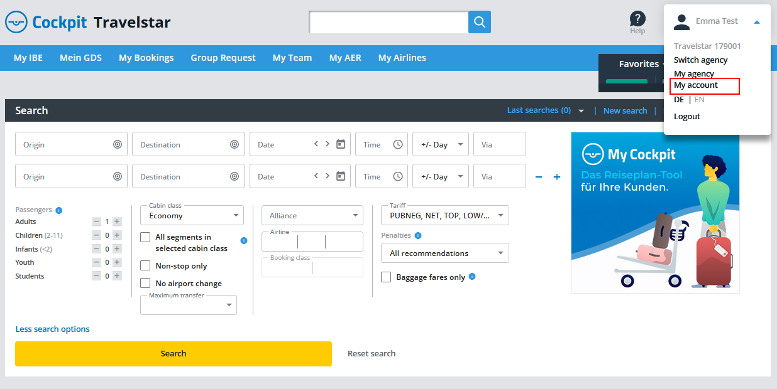The width and height of the screenshot is (777, 389).
Task: Open the My Team tab
Action: tap(292, 58)
